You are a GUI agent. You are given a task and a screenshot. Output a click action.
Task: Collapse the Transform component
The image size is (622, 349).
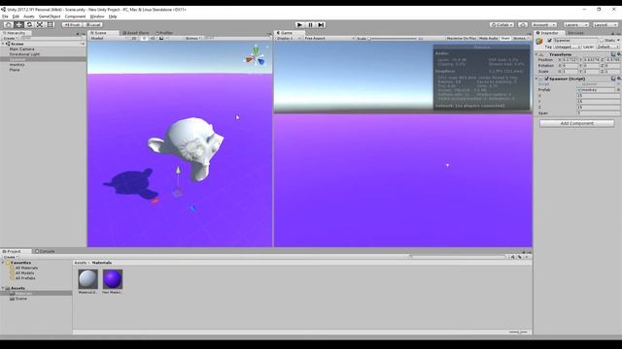[536, 54]
